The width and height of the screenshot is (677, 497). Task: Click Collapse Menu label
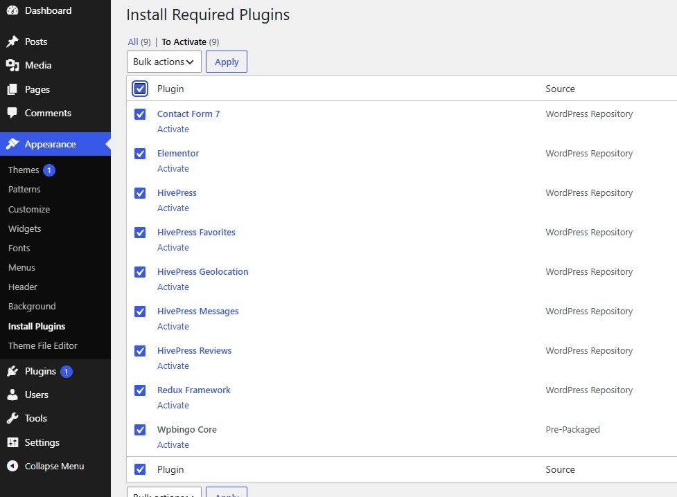click(x=55, y=466)
